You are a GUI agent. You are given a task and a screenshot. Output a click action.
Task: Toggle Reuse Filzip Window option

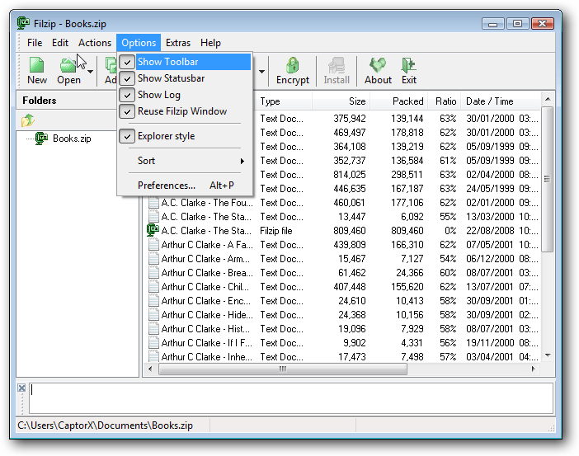(185, 111)
